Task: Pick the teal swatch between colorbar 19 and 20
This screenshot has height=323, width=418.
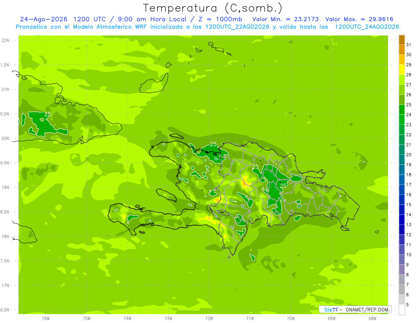Action: coord(402,160)
